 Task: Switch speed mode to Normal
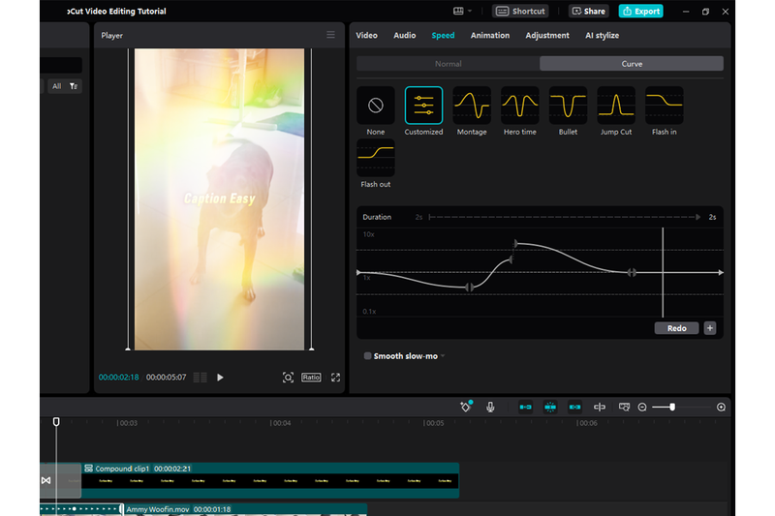coord(448,64)
